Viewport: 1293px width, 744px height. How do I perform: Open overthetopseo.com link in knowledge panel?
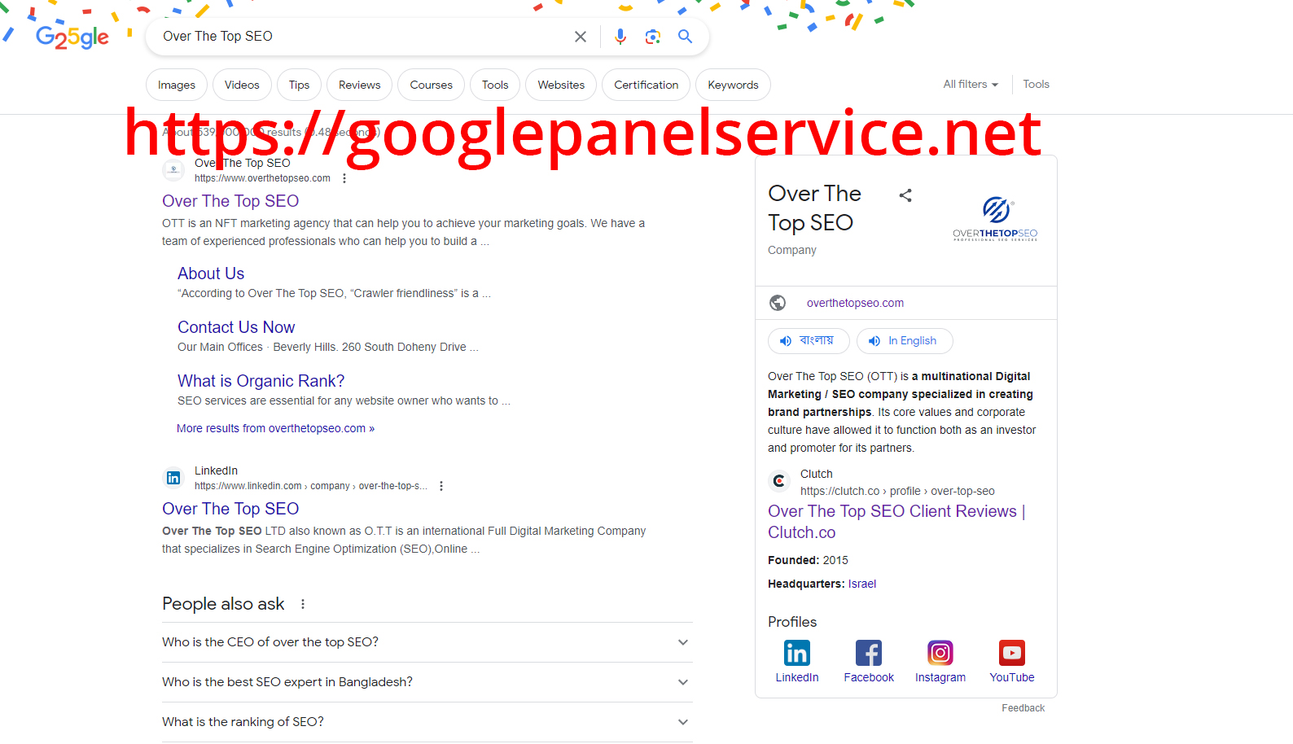click(855, 303)
